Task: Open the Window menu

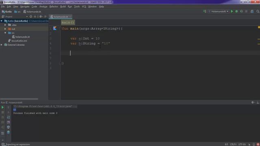Action: point(92,6)
